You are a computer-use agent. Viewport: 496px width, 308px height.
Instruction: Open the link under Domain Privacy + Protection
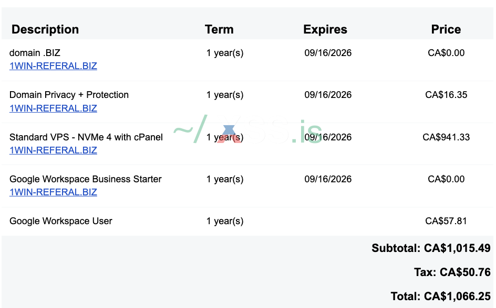(53, 108)
